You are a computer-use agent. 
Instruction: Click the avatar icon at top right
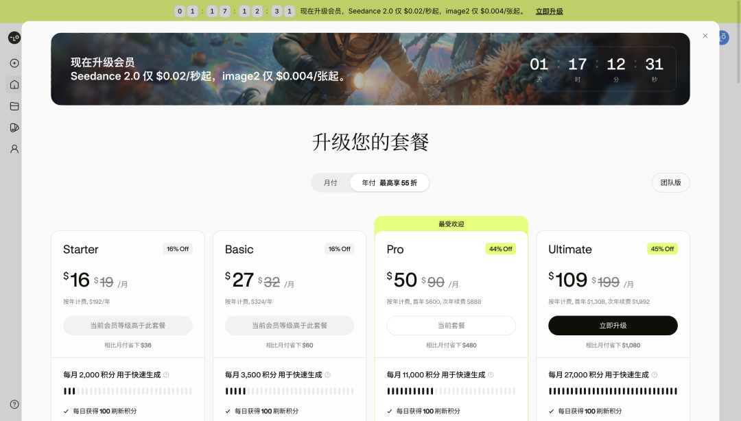(x=724, y=37)
